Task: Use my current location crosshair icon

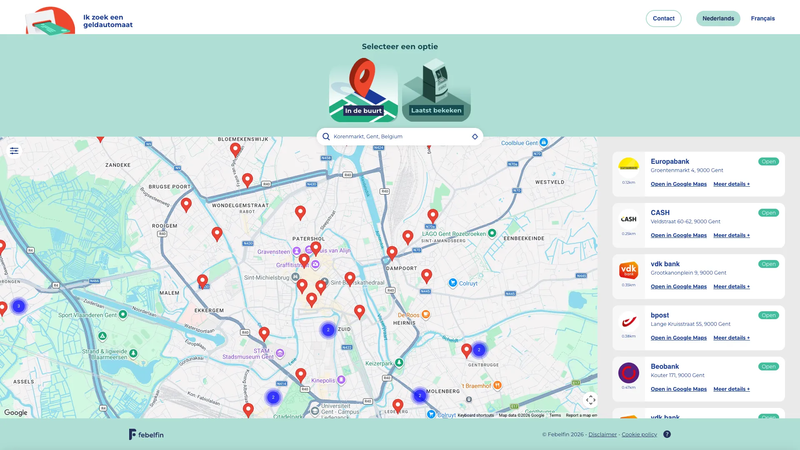Action: [x=475, y=137]
